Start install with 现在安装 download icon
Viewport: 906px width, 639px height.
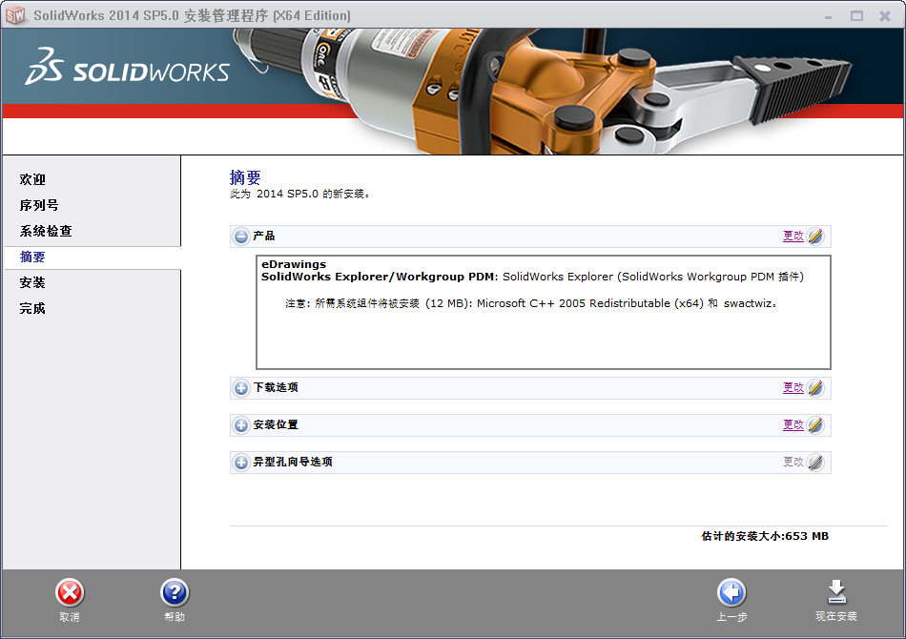coord(836,593)
